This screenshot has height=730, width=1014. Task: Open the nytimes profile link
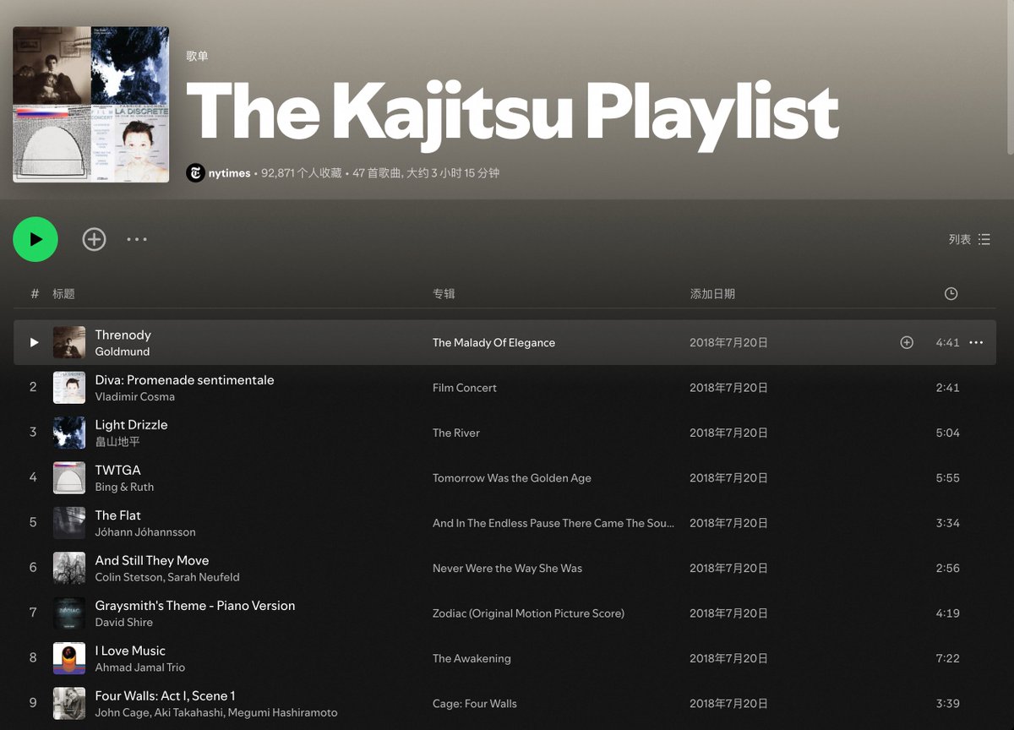tap(230, 173)
